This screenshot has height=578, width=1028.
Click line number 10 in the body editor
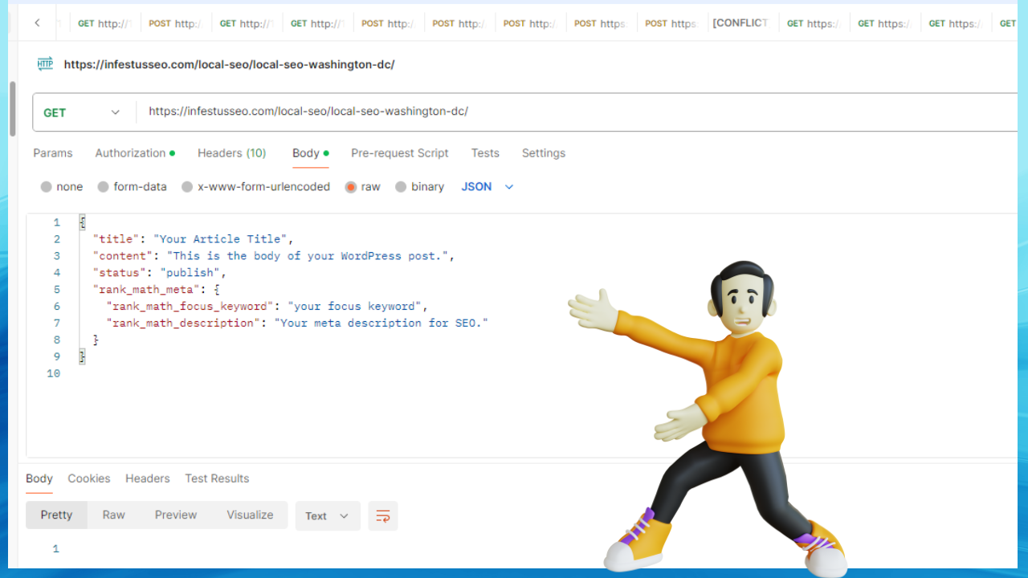coord(53,373)
